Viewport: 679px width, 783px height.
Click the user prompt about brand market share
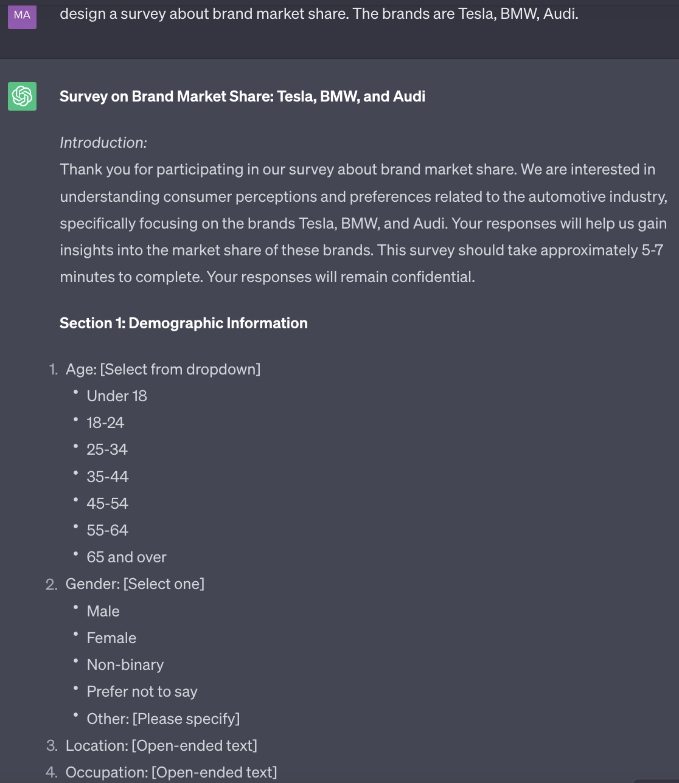tap(319, 13)
